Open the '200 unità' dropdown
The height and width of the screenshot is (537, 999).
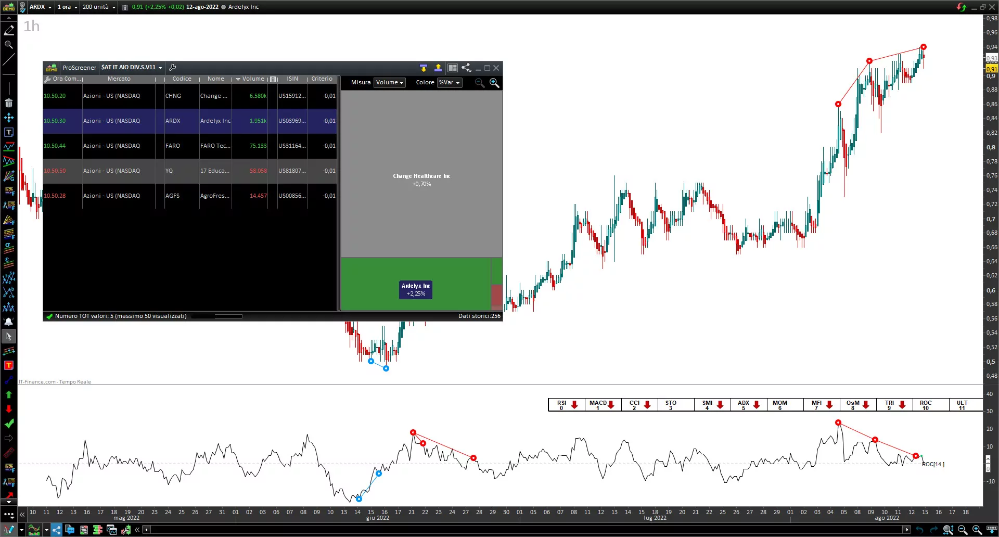coord(99,7)
